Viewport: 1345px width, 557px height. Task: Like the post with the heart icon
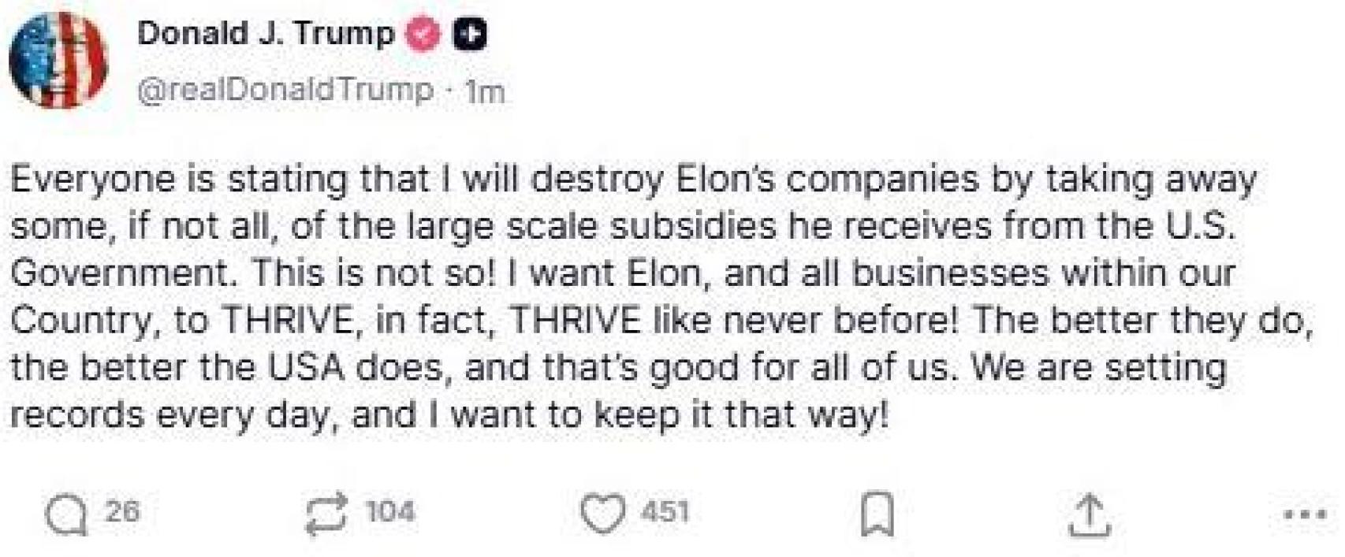pos(603,514)
